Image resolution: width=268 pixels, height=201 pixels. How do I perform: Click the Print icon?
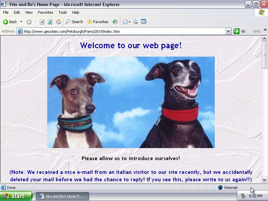[x=136, y=22]
